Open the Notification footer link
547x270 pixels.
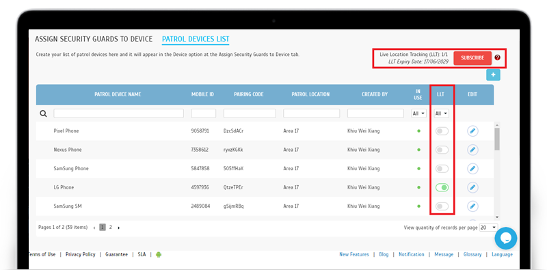coord(412,254)
